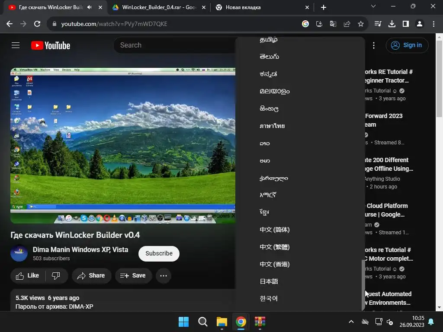This screenshot has height=332, width=443.
Task: Open Chrome profile icon
Action: pyautogui.click(x=420, y=24)
